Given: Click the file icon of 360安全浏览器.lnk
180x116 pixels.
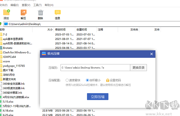Looking at the screenshot, I should click(1, 84).
